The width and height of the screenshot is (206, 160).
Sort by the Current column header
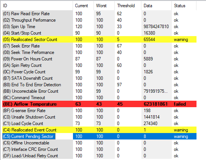coord(83,6)
